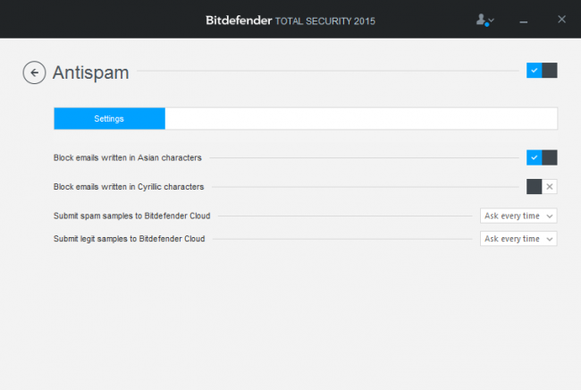This screenshot has width=581, height=390.
Task: Click the 'Submit legit samples to Bitdefender Cloud' label
Action: 129,239
